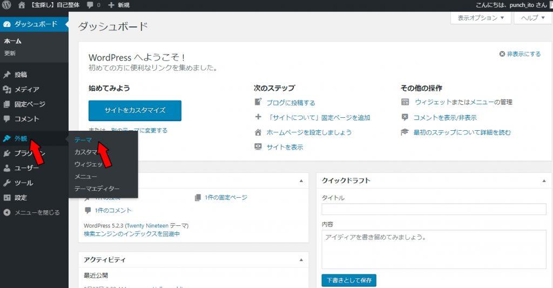Click the こんにちは、punch_ito さん account greeting

(511, 5)
